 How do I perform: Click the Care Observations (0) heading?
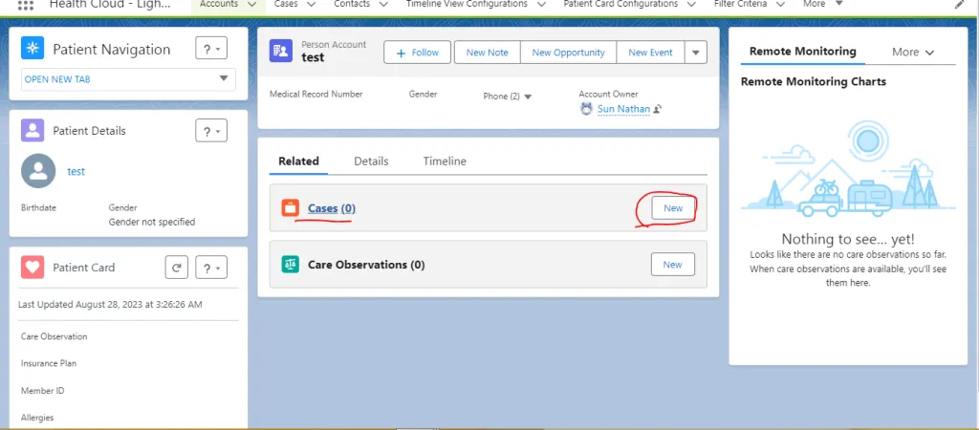(x=366, y=265)
